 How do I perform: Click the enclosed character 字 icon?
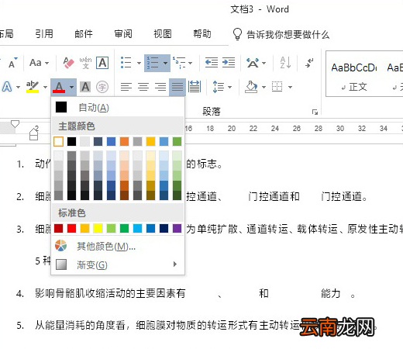point(102,87)
